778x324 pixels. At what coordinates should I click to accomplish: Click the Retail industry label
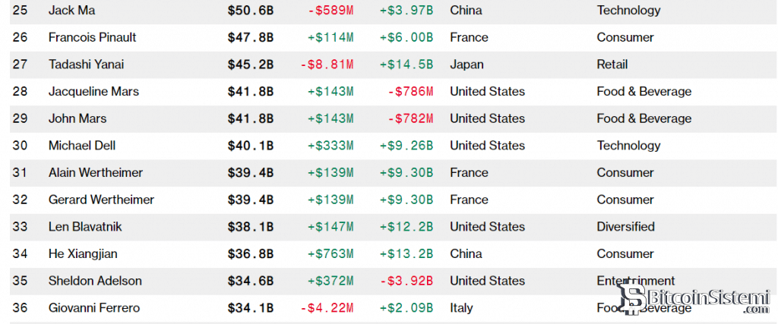pyautogui.click(x=612, y=64)
